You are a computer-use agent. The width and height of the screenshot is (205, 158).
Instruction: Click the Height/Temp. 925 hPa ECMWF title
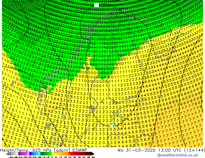coord(44,150)
